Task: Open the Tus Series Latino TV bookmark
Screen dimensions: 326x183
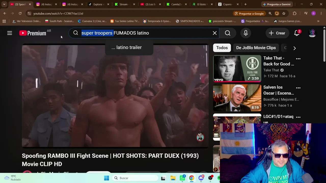Action: [125, 21]
